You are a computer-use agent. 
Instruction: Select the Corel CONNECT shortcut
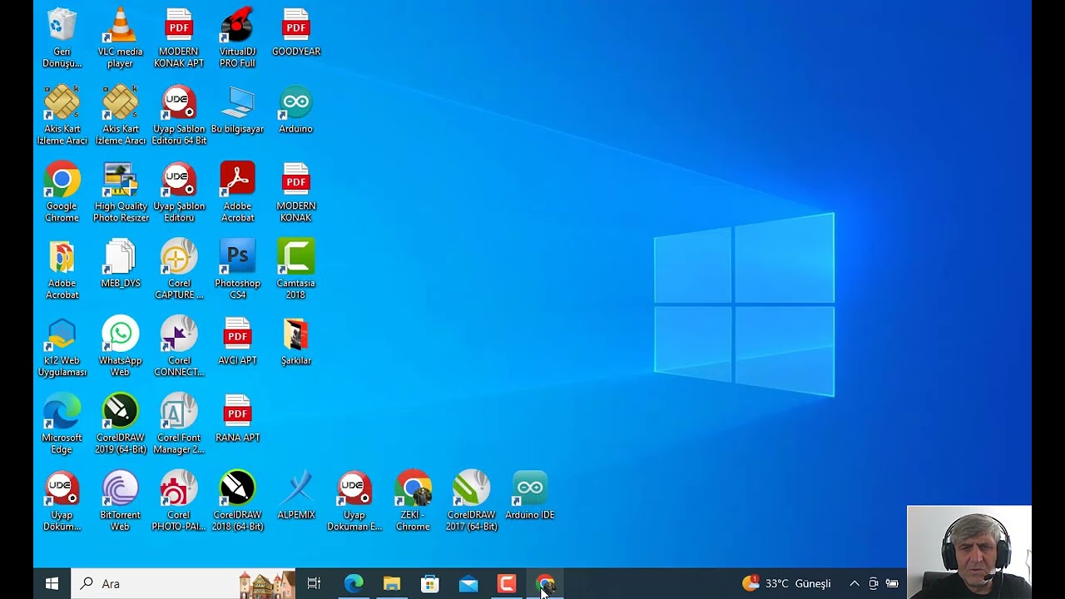[x=179, y=348]
